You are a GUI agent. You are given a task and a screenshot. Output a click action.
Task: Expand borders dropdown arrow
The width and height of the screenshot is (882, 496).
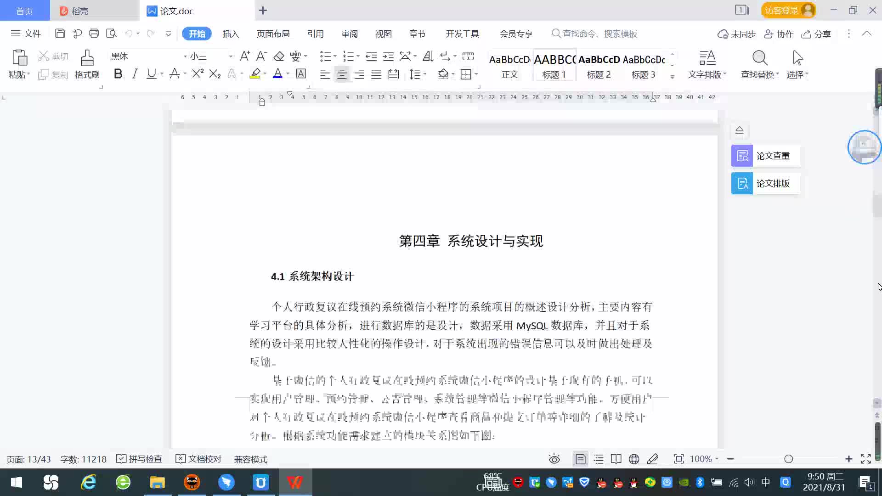coord(476,74)
